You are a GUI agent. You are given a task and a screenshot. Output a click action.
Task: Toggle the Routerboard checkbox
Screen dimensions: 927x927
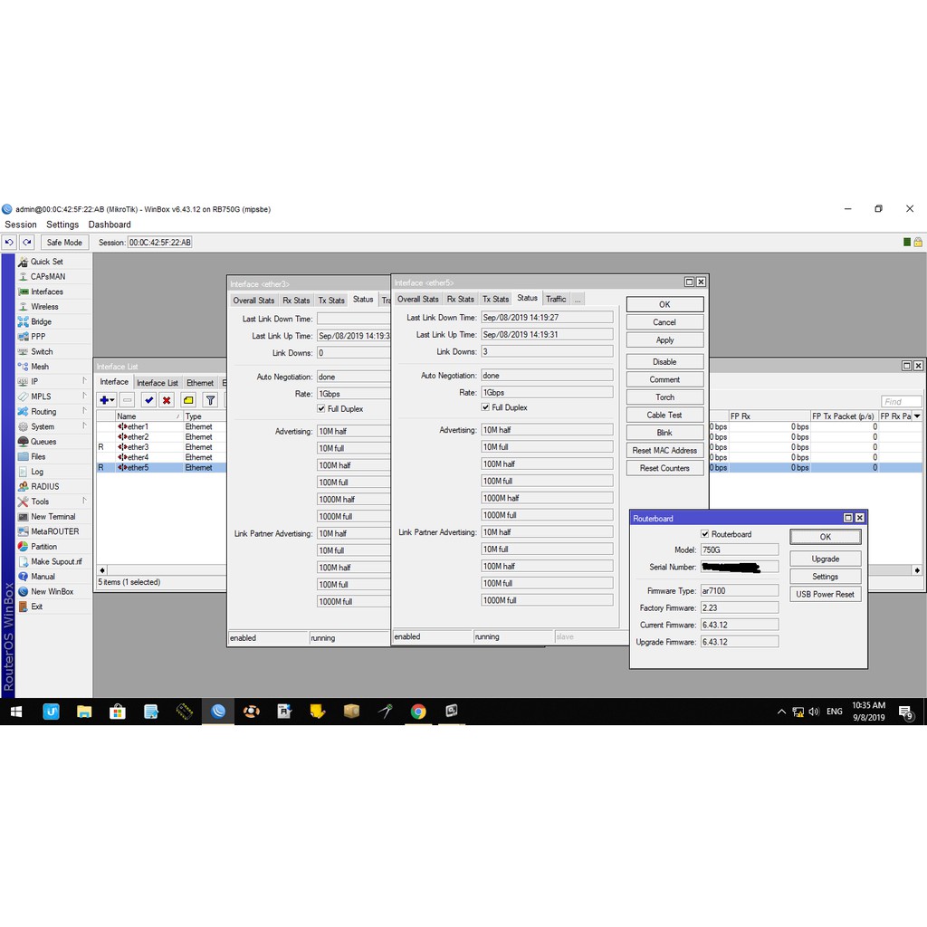pyautogui.click(x=704, y=534)
